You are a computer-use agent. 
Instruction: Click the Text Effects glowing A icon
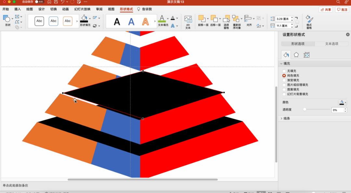click(x=173, y=26)
